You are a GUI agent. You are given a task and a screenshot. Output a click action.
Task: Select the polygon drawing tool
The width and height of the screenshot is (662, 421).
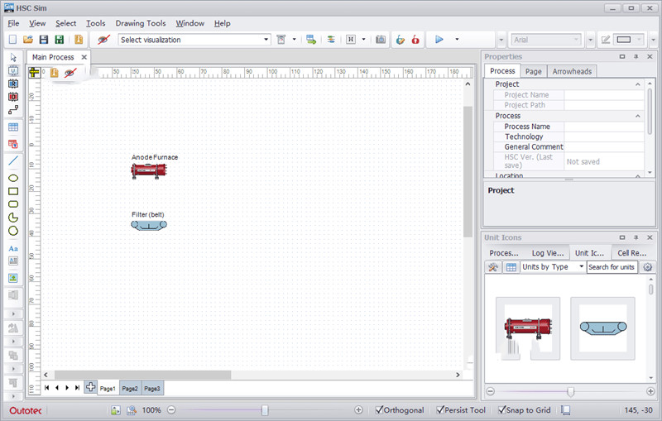click(13, 231)
